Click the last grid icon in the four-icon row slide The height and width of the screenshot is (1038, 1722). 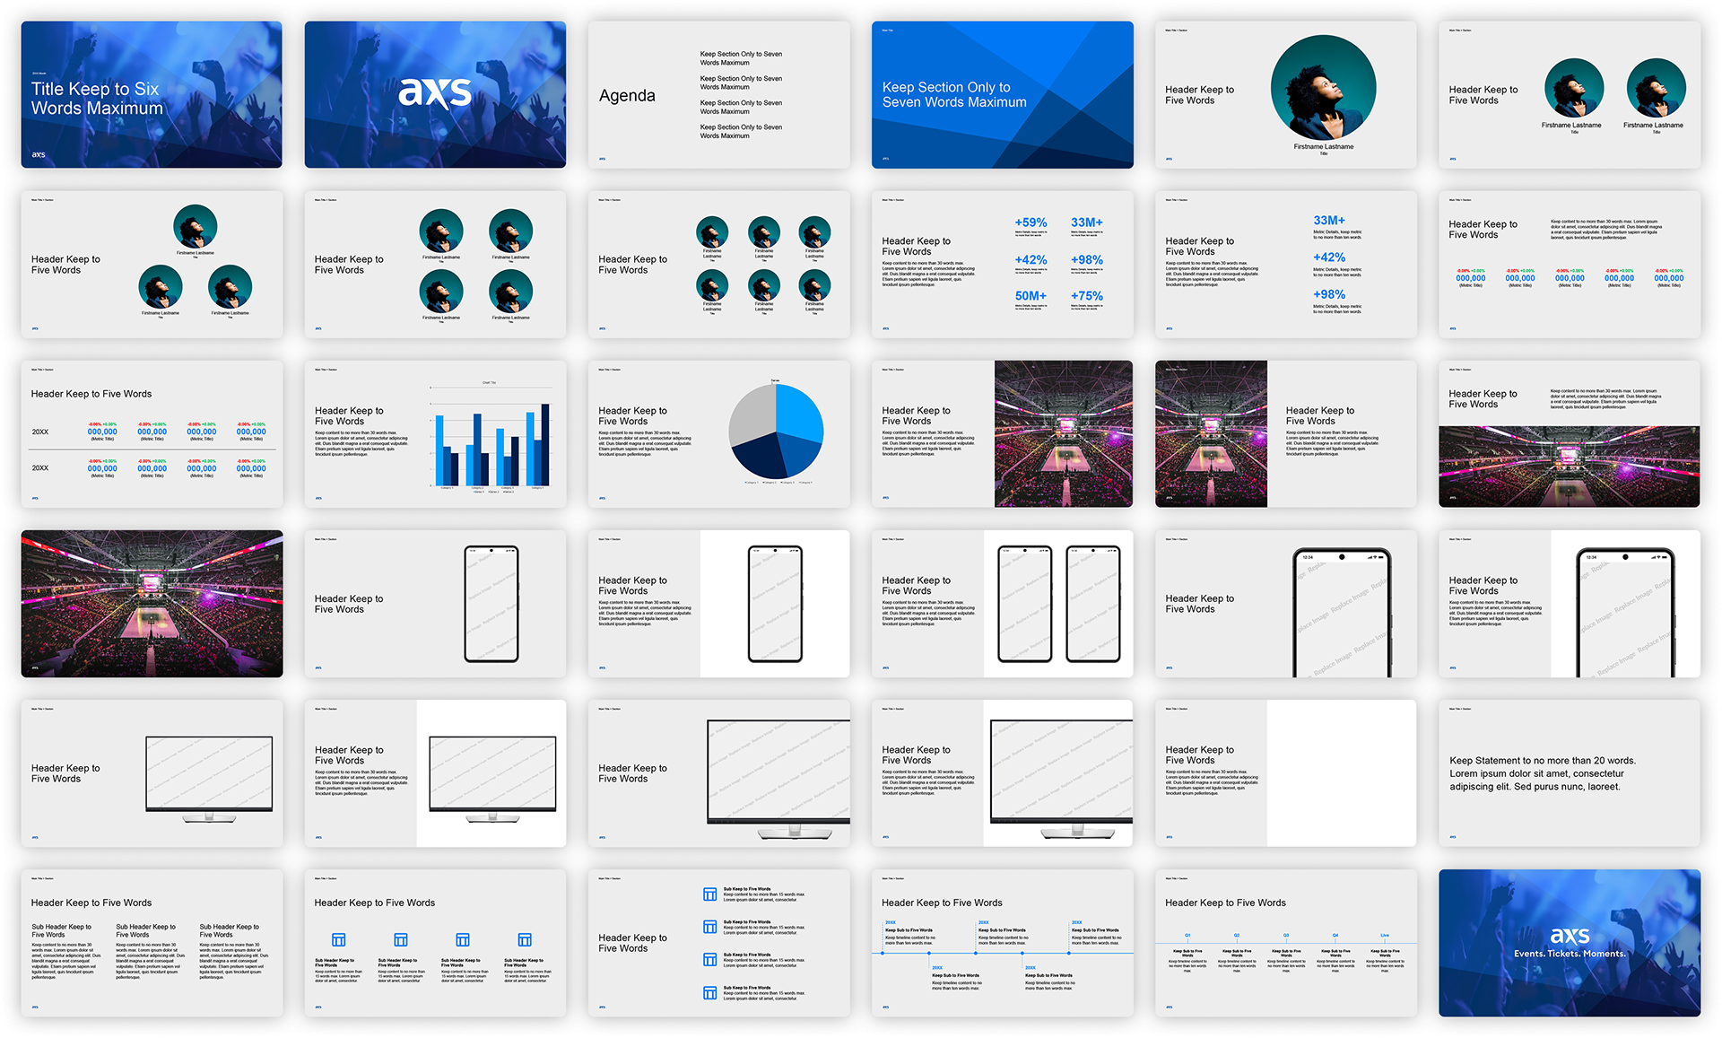point(525,939)
